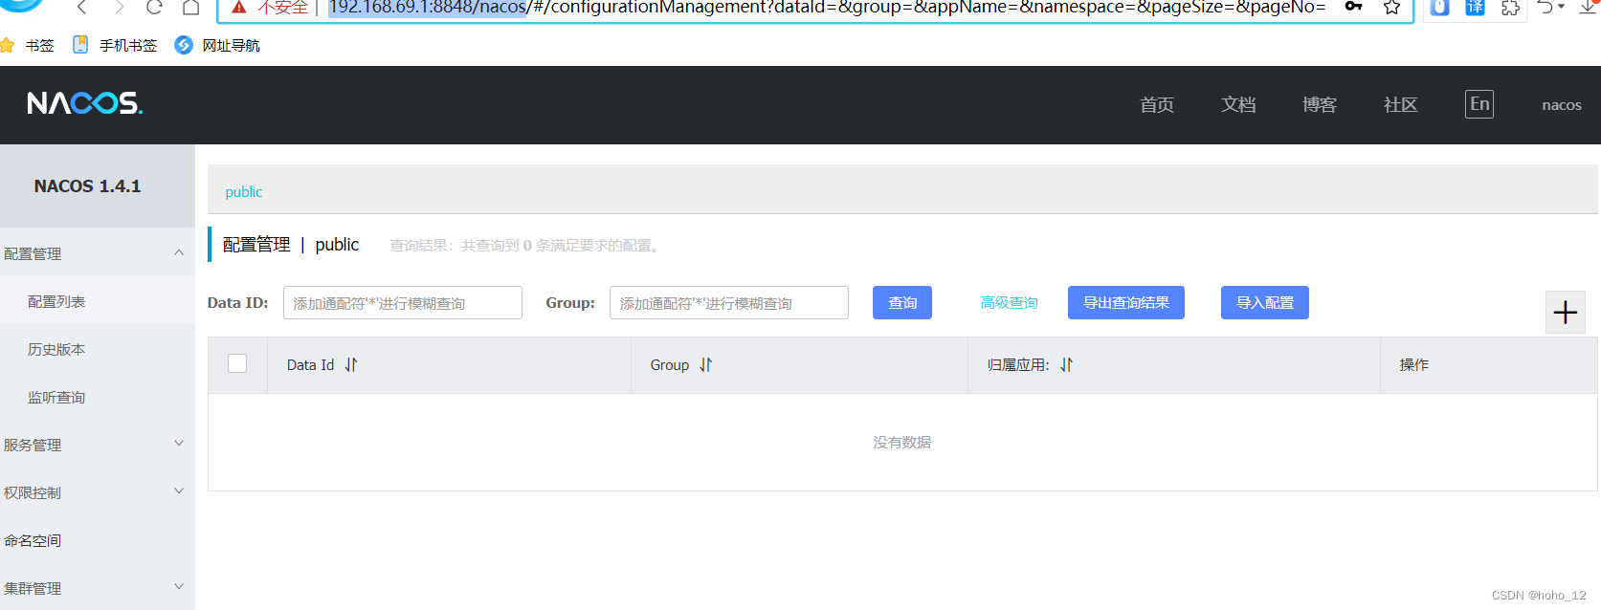
Task: Click the insecure site warning icon
Action: click(x=239, y=8)
